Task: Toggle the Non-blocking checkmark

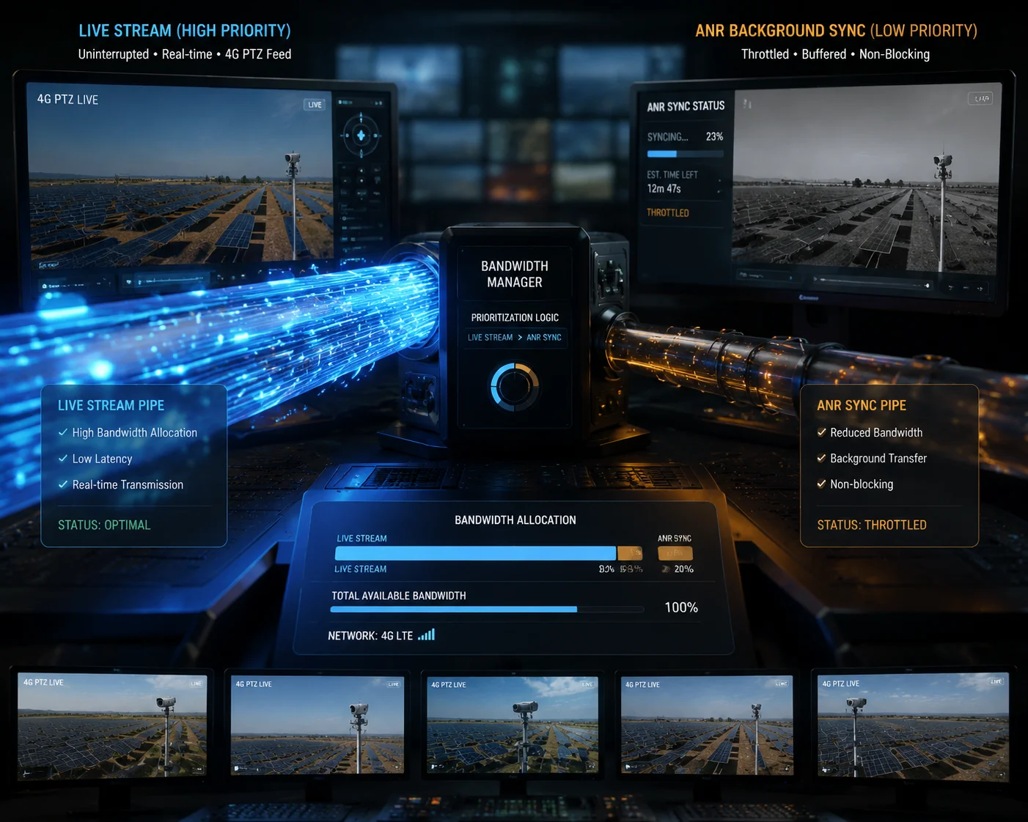Action: [x=821, y=484]
